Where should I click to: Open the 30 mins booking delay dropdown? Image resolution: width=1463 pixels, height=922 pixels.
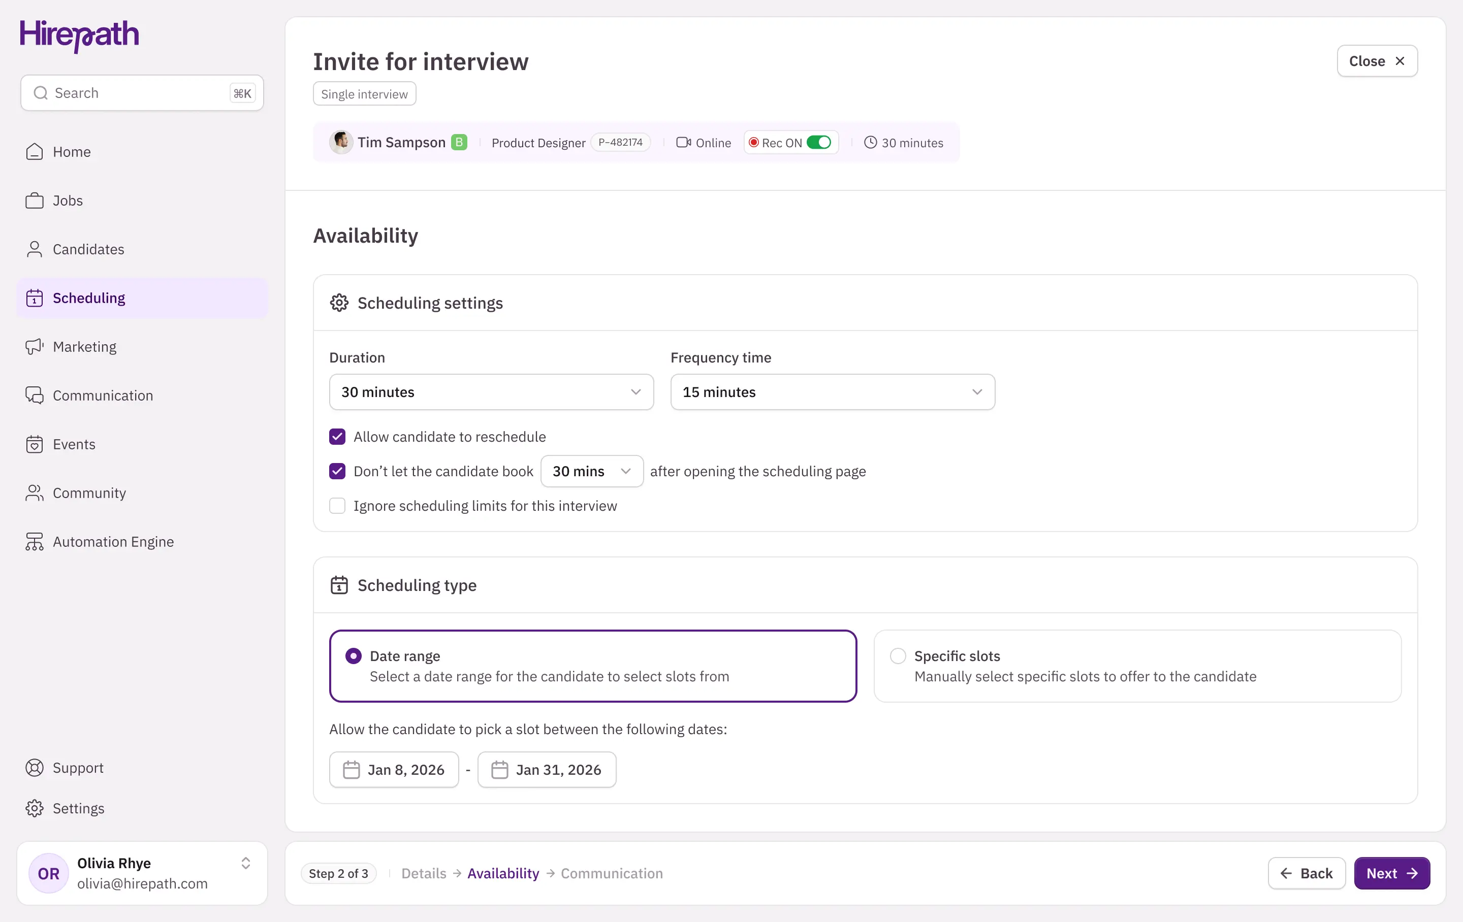tap(592, 471)
